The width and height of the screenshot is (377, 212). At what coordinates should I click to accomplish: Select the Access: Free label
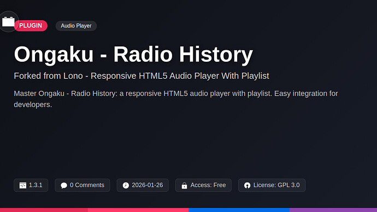208,185
